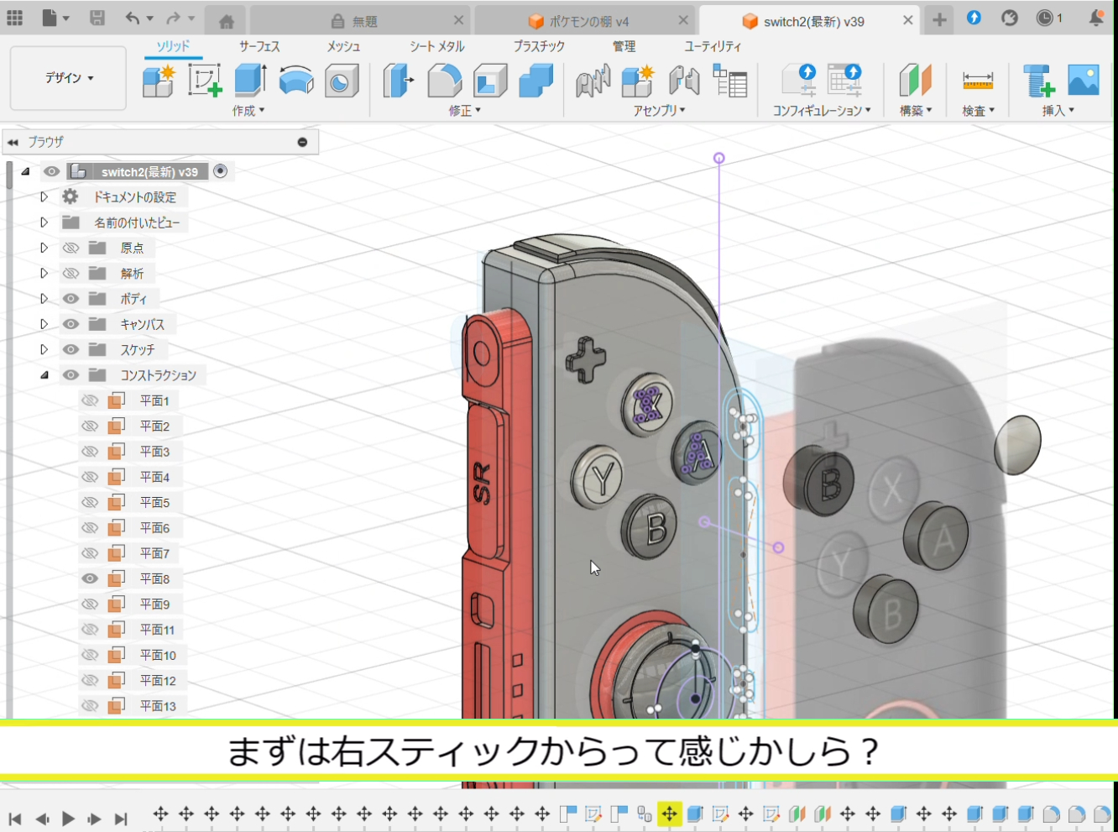Select the Joint tool

[x=684, y=81]
